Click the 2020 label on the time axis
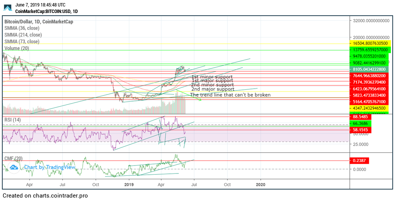The image size is (395, 201). click(261, 185)
